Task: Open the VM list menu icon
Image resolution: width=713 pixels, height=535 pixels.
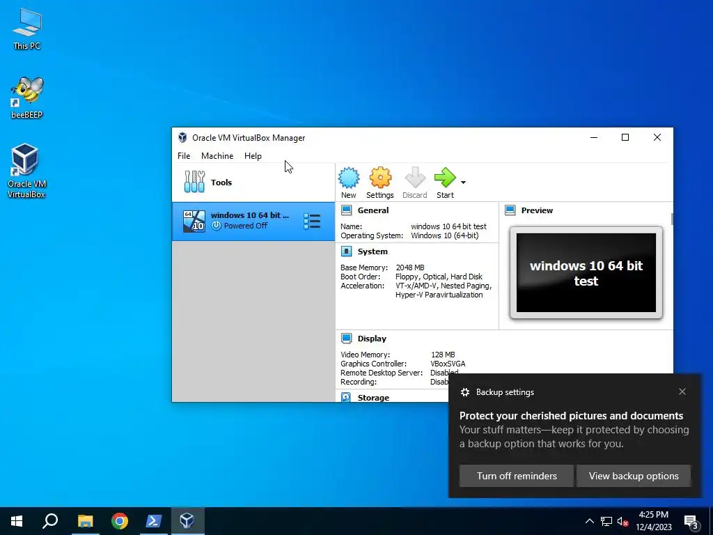Action: tap(312, 222)
